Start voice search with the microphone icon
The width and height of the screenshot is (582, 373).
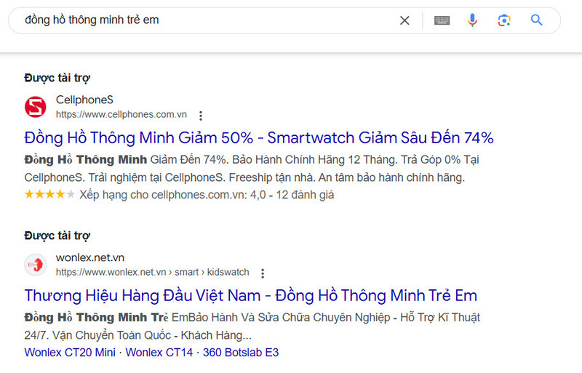[x=472, y=20]
